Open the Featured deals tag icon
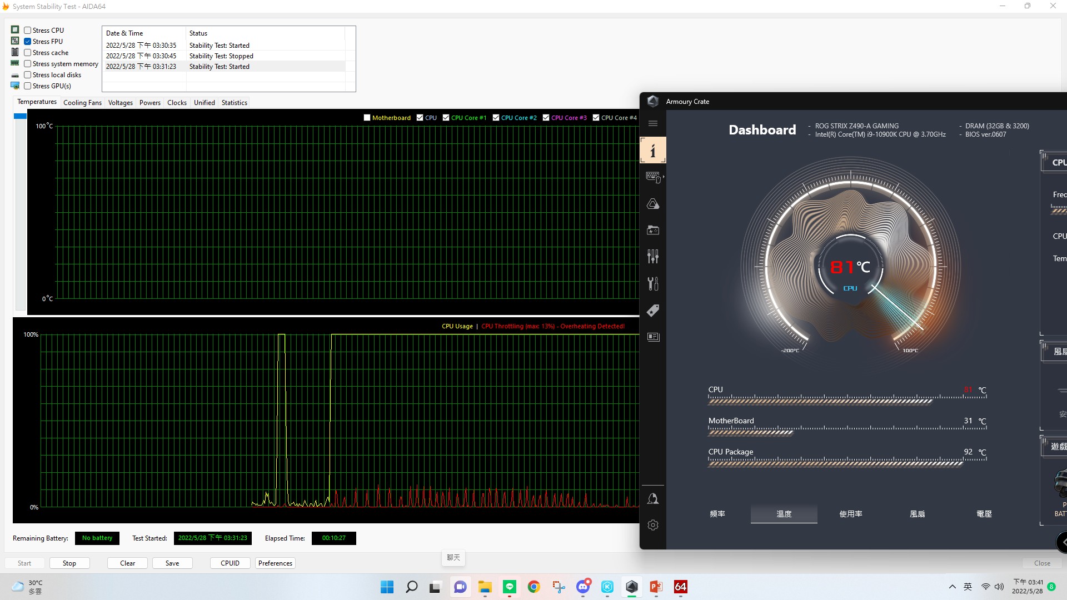 (653, 311)
